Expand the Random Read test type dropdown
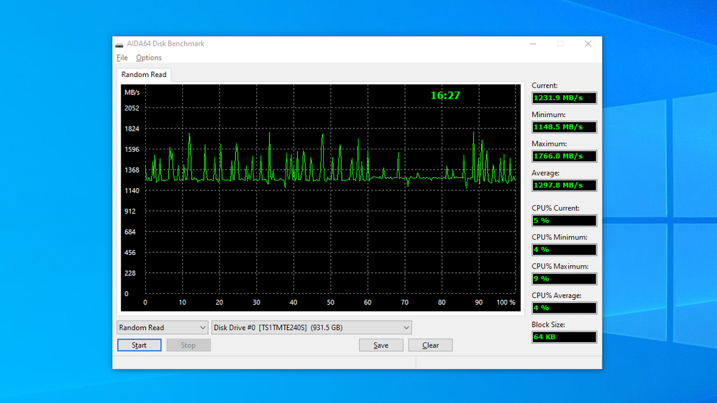The width and height of the screenshot is (717, 403). pyautogui.click(x=163, y=328)
